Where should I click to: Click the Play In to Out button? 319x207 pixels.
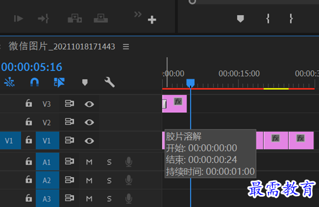(x=18, y=19)
